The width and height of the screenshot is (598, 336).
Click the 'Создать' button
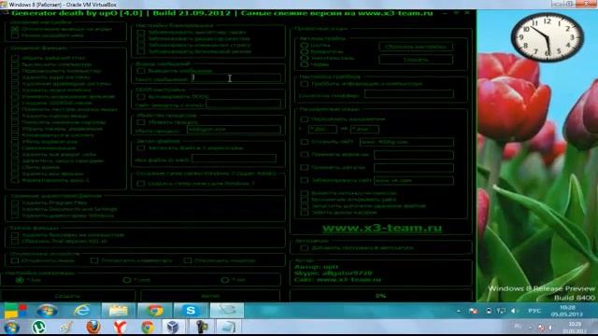(67, 296)
